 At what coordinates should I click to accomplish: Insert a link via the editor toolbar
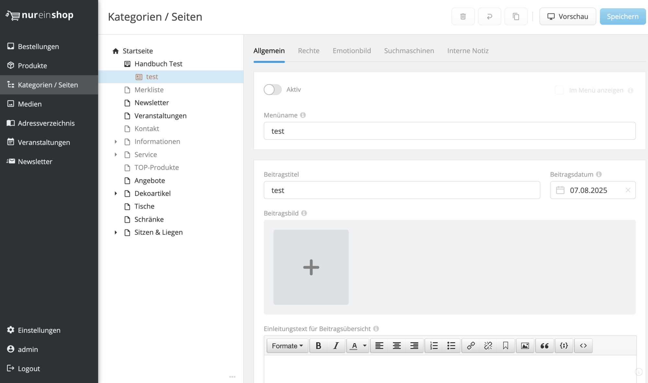click(x=470, y=346)
